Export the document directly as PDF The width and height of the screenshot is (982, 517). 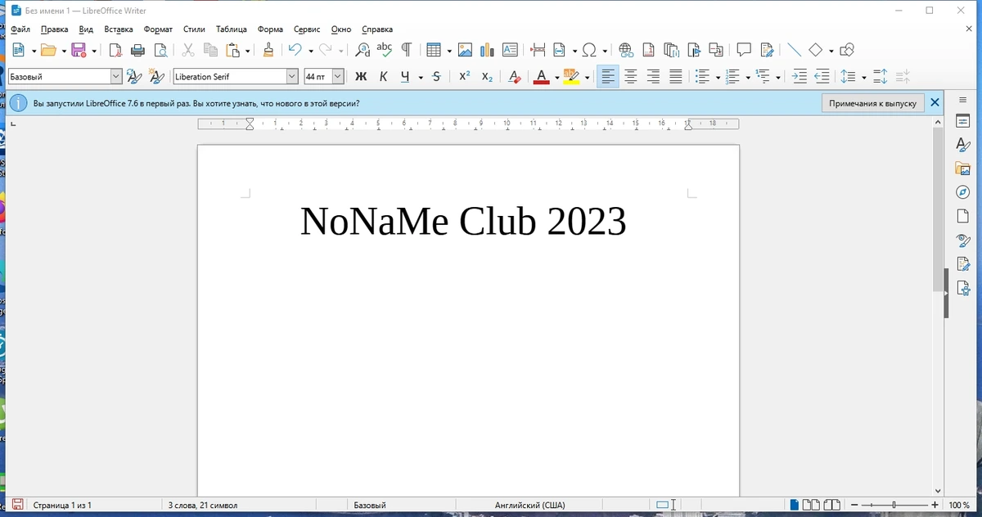[115, 50]
